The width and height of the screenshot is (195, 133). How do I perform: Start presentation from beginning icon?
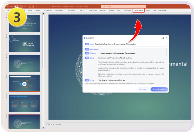click(x=33, y=6)
